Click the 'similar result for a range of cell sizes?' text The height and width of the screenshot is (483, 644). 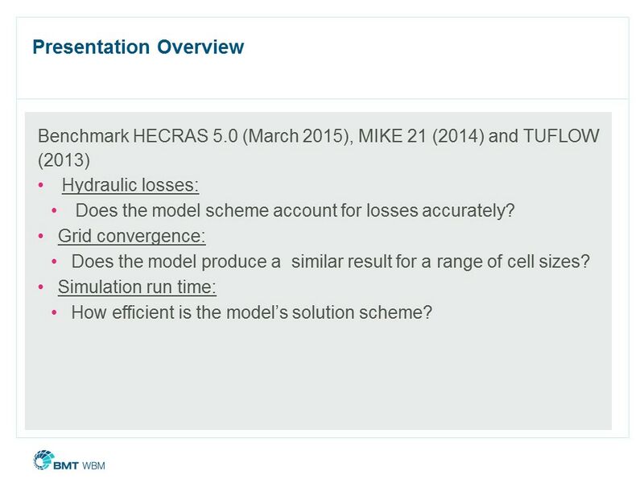tap(440, 262)
